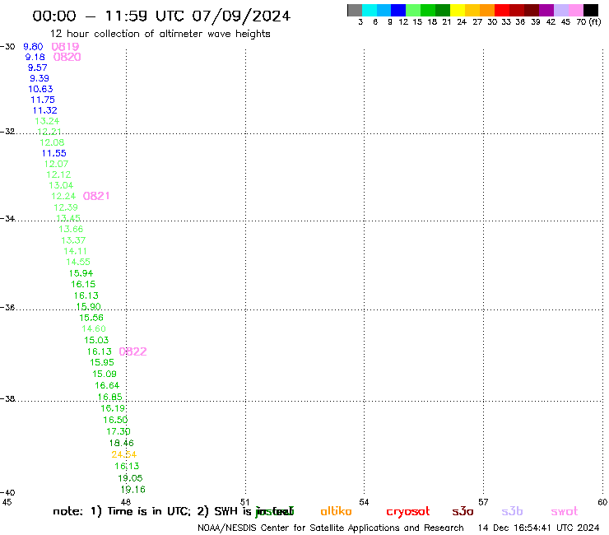Click the wave height value 16.19
Screen dimensions: 609x535
tap(113, 408)
